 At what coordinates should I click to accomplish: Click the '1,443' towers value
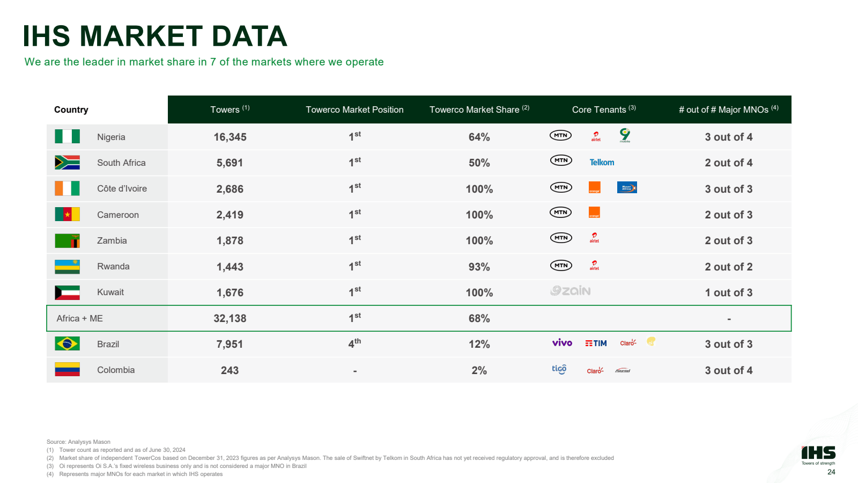click(230, 267)
